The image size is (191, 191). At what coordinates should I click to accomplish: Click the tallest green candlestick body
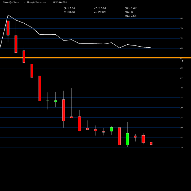[127, 139]
